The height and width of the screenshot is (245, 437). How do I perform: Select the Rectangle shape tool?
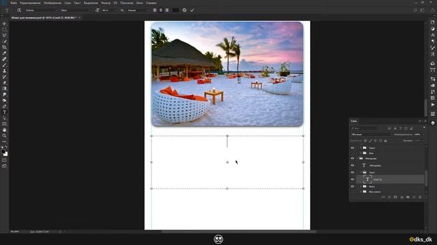[x=4, y=124]
